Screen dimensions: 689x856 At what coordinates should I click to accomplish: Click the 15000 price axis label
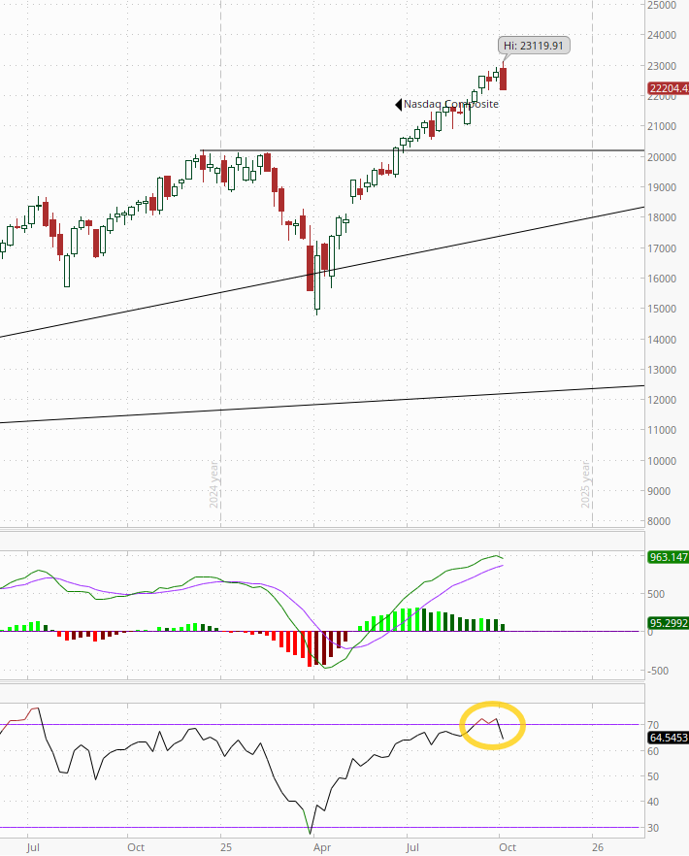point(662,309)
